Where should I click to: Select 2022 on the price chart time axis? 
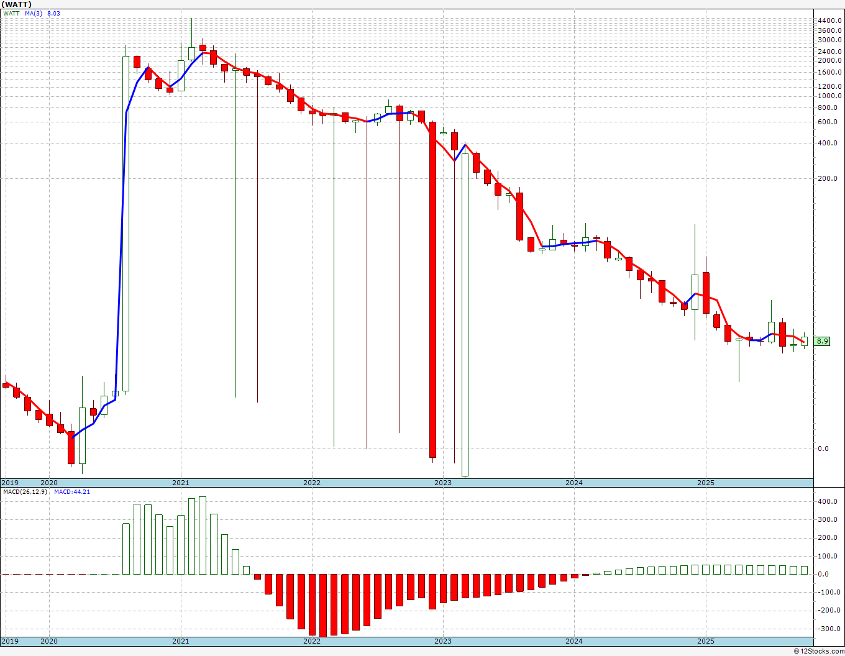[x=312, y=483]
